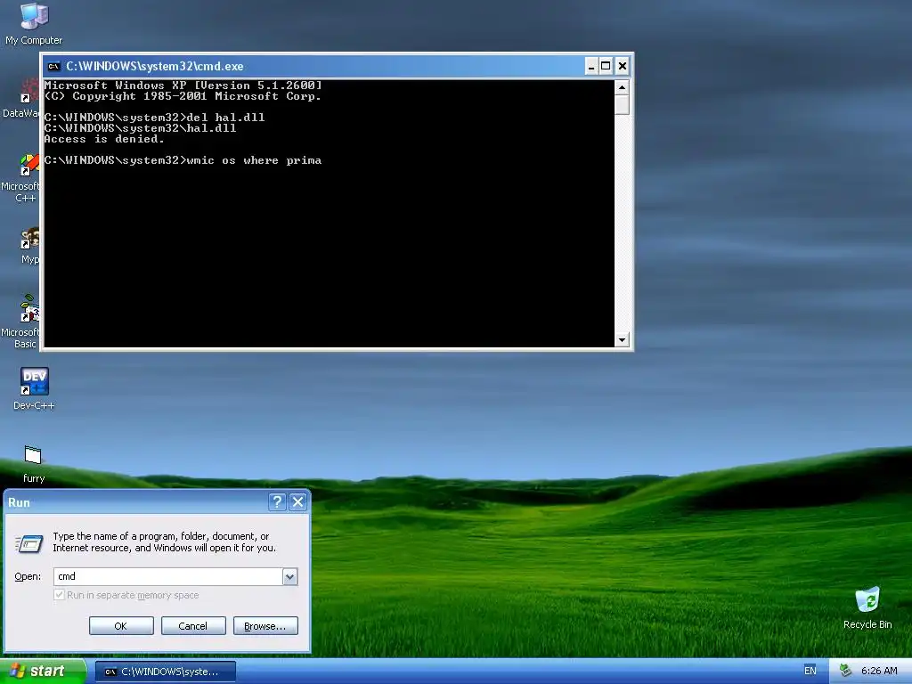
Task: Open the Recycle Bin icon
Action: click(867, 607)
